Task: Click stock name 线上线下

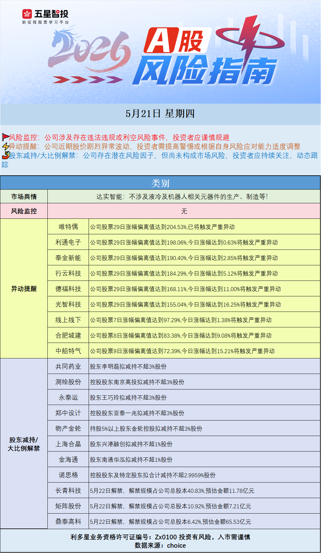Action: click(x=68, y=320)
